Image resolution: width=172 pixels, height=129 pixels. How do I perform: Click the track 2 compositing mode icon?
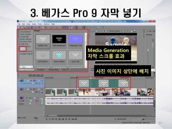[x=36, y=92]
